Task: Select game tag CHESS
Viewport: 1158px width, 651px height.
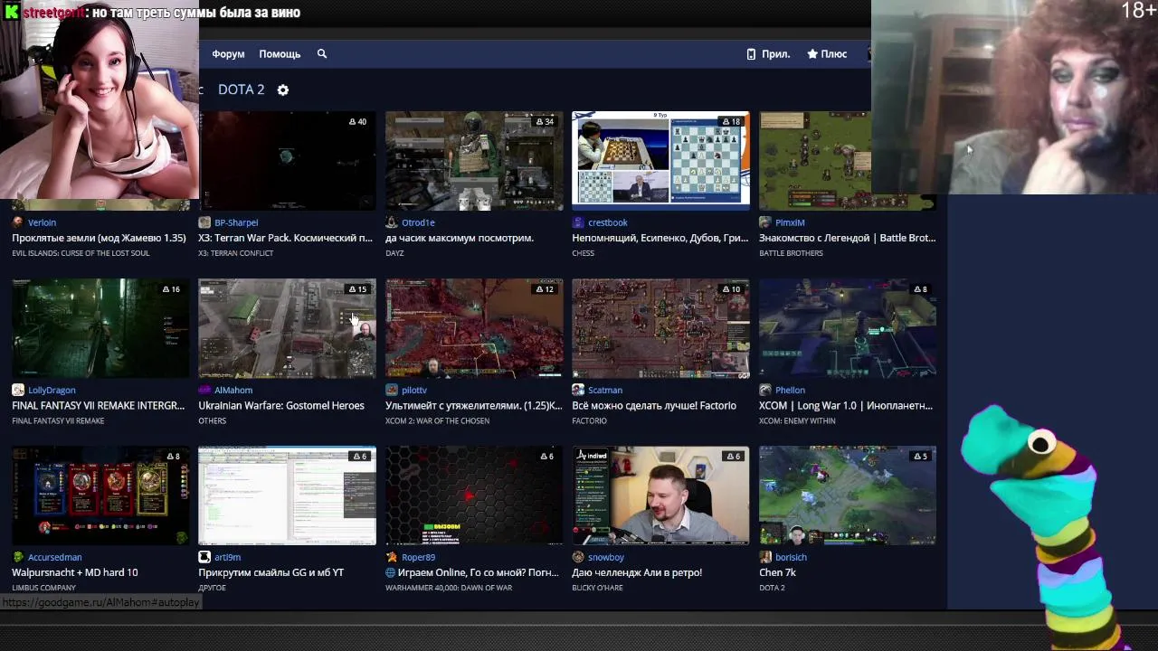Action: click(583, 253)
